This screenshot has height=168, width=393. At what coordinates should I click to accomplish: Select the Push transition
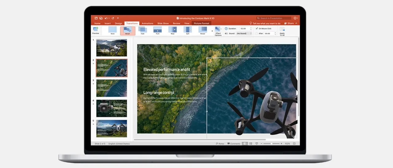click(158, 31)
